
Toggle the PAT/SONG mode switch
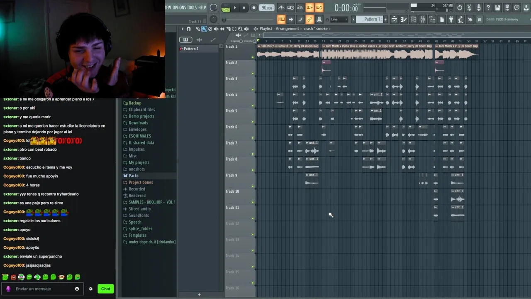[226, 7]
